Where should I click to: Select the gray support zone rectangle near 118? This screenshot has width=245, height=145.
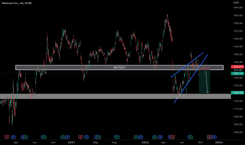(x=115, y=96)
